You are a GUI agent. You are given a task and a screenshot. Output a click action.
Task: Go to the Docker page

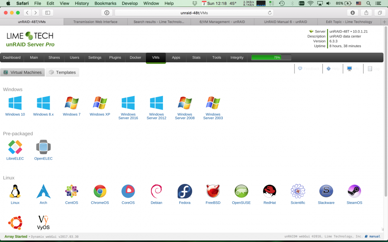[135, 58]
